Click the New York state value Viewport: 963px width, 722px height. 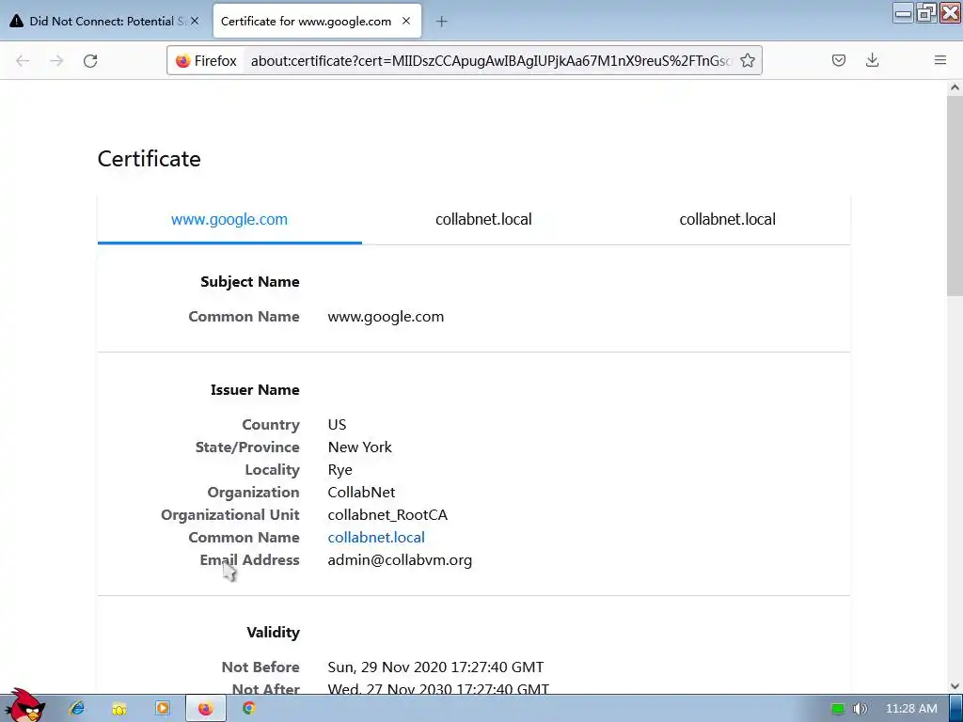360,447
